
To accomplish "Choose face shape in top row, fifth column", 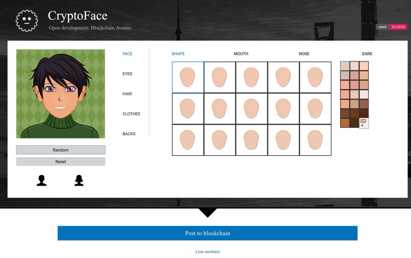I will tap(315, 77).
